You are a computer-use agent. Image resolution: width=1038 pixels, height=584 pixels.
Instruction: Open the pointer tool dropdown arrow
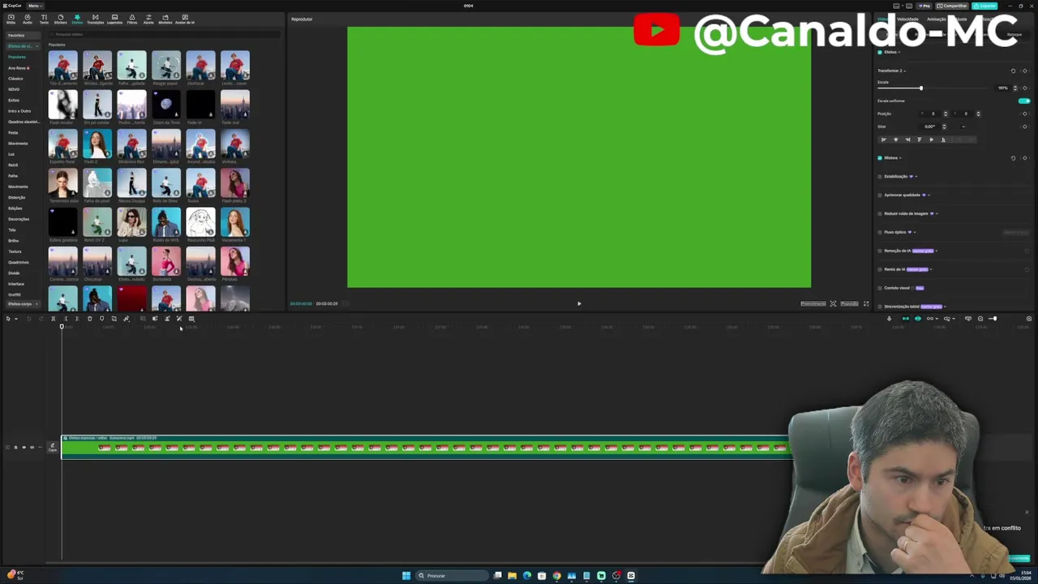coord(15,319)
